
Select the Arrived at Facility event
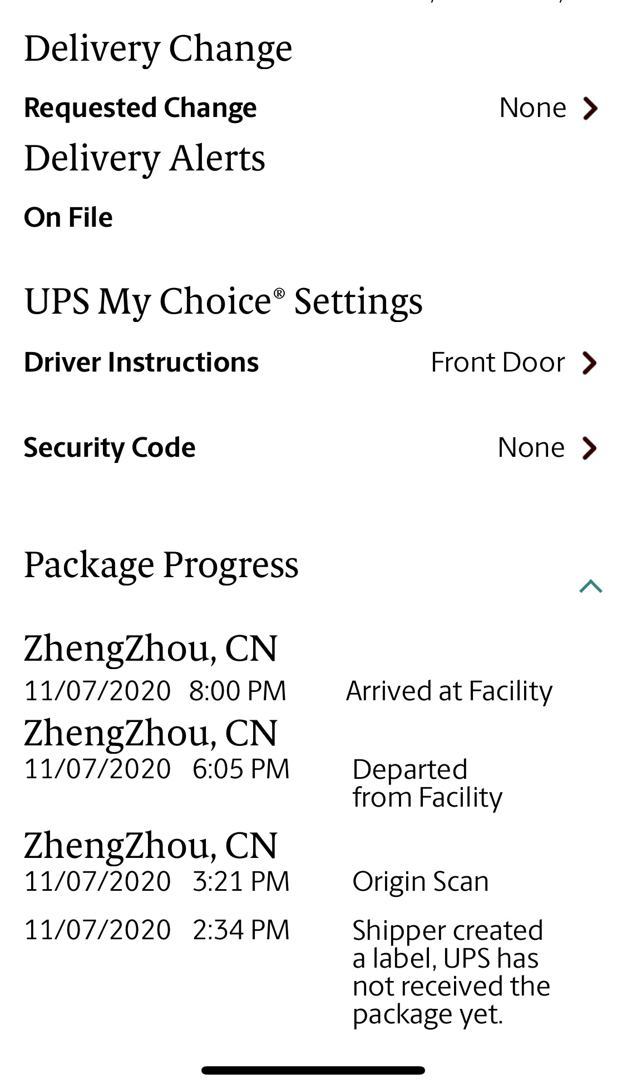pyautogui.click(x=449, y=691)
